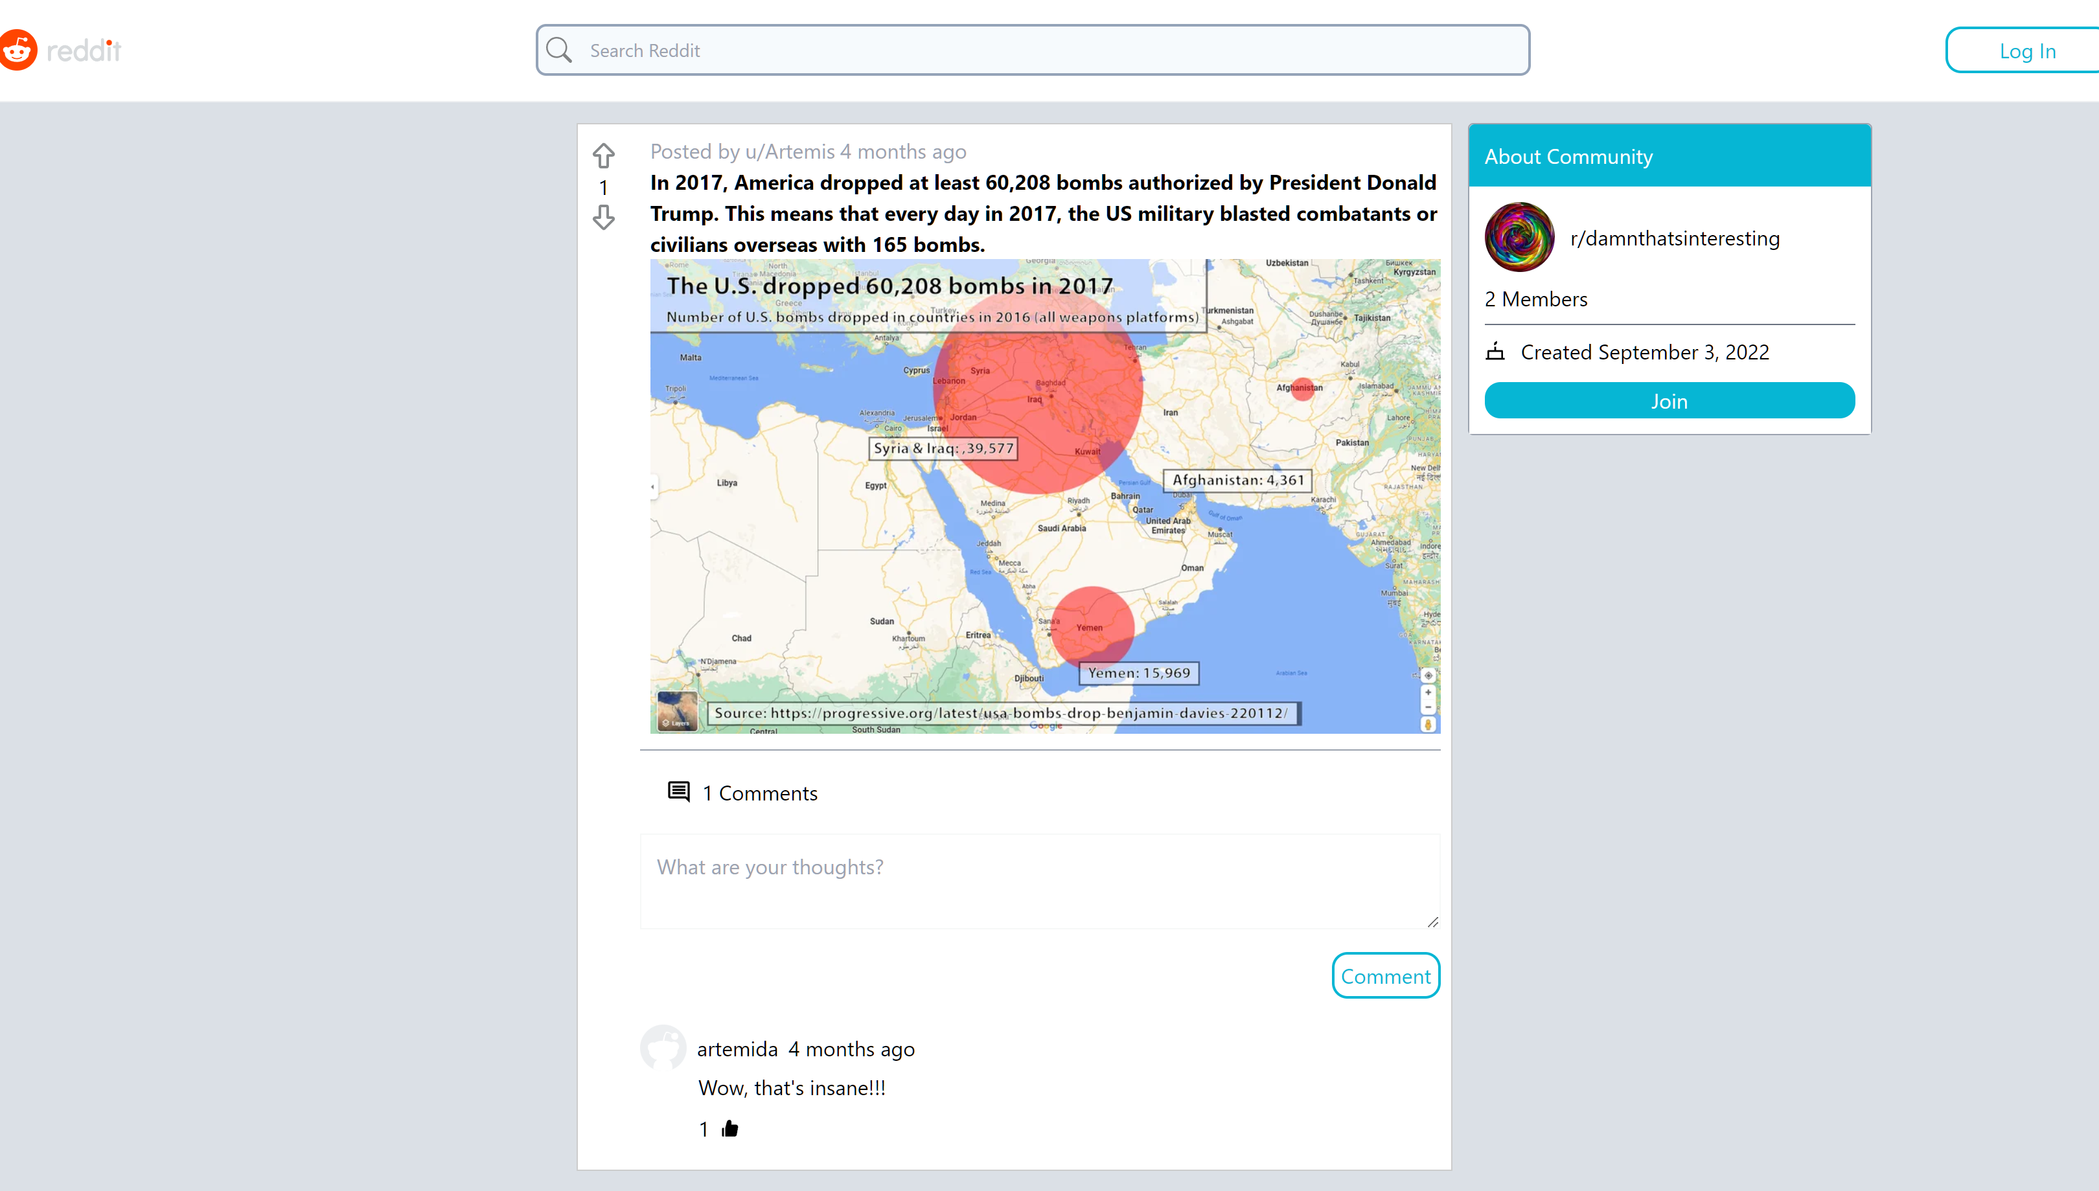Upvote the post about bombs
Image resolution: width=2099 pixels, height=1191 pixels.
604,155
